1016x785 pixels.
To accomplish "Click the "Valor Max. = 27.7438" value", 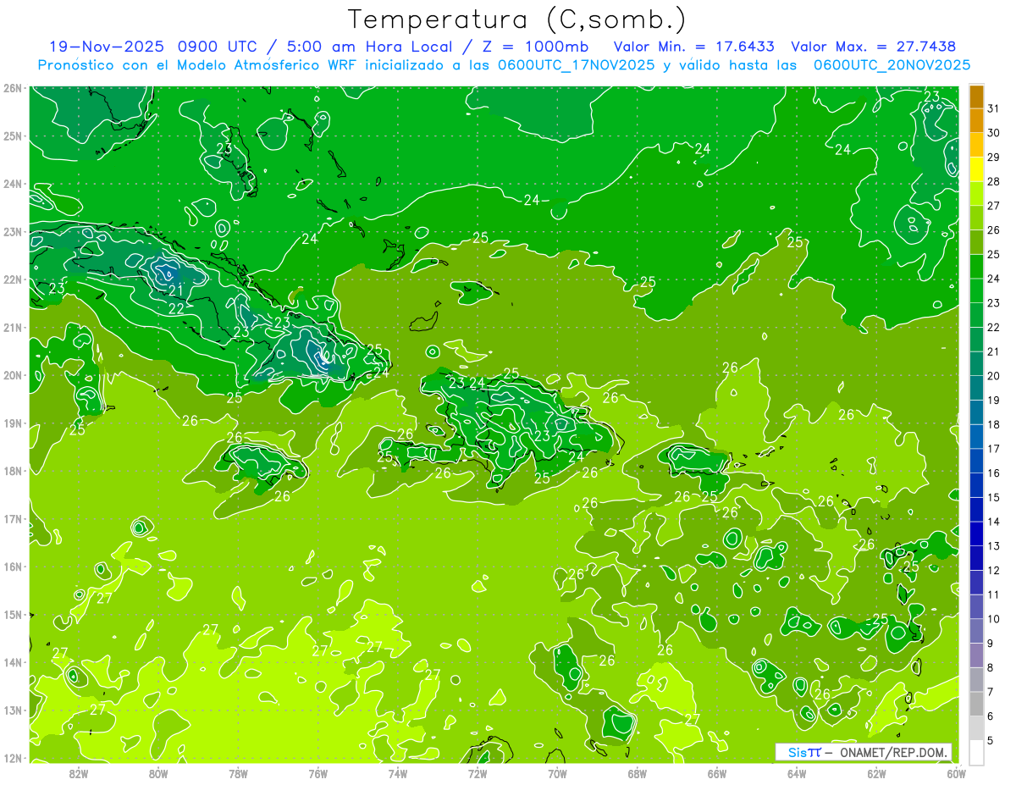I will pyautogui.click(x=874, y=47).
